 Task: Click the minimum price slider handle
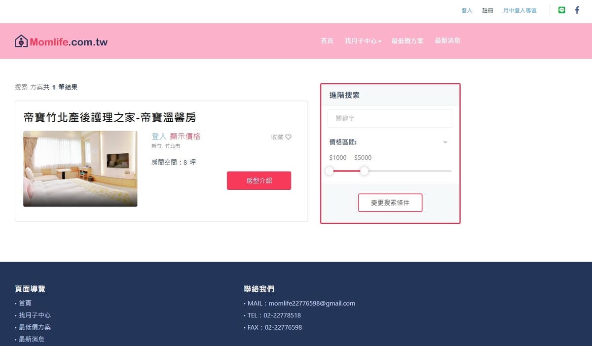[329, 171]
